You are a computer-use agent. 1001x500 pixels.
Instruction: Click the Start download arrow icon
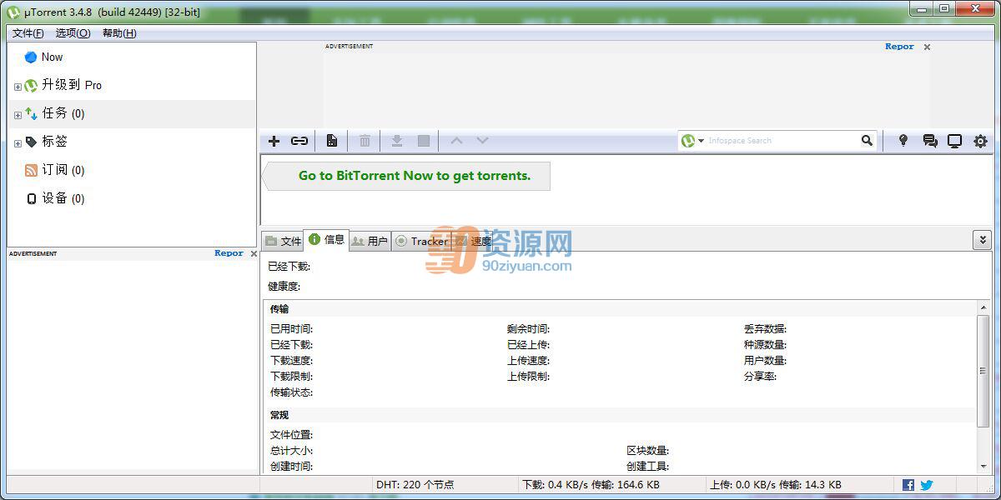(397, 141)
